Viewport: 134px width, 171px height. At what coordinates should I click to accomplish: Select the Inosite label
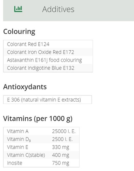(15, 163)
